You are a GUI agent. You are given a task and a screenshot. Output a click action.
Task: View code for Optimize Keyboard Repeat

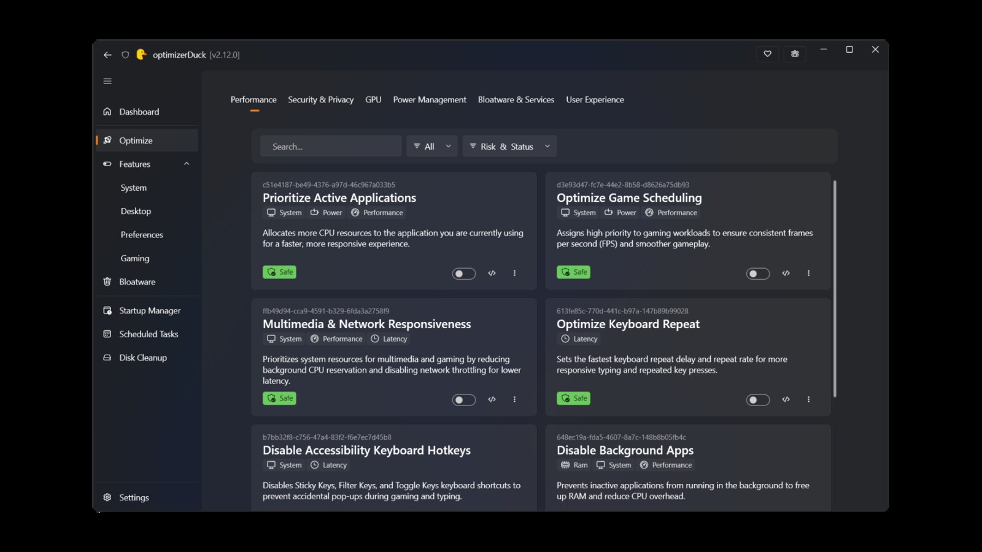[x=786, y=399]
